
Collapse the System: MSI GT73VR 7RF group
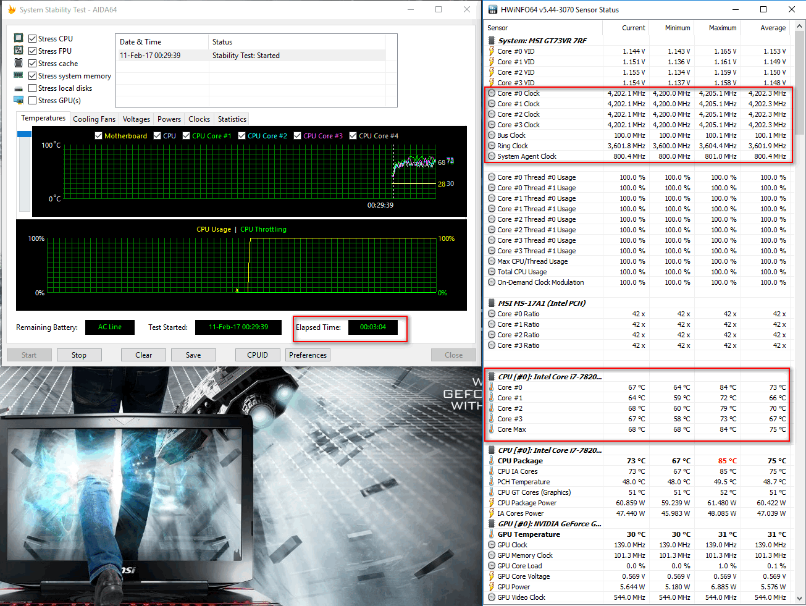point(492,41)
